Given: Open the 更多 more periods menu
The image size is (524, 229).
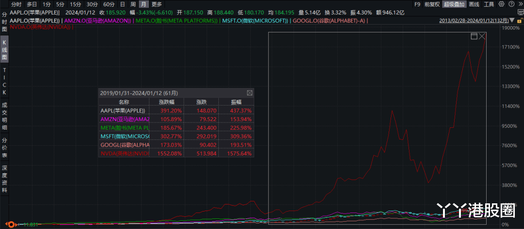Looking at the screenshot, I should coord(156,4).
